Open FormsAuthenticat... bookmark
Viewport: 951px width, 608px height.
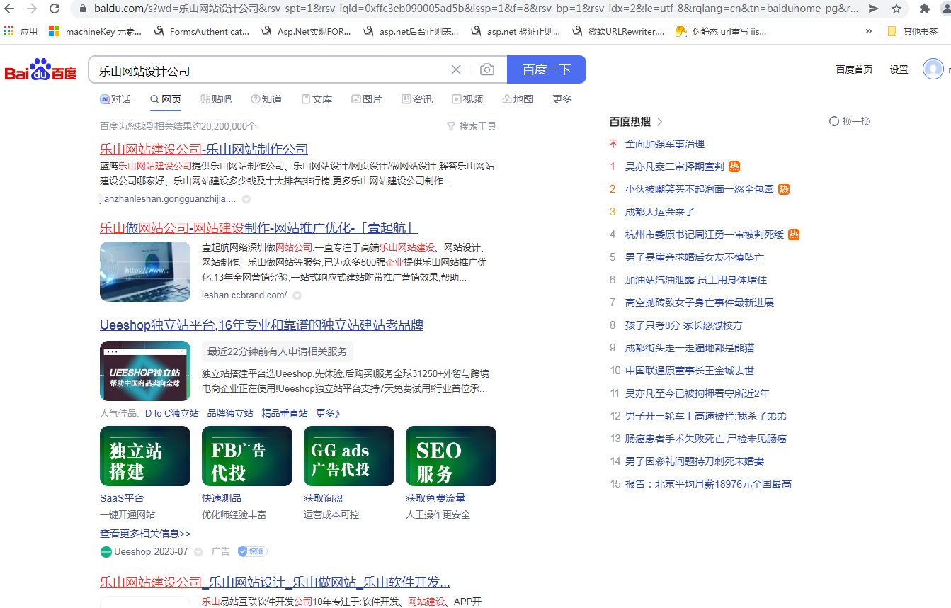click(x=201, y=31)
